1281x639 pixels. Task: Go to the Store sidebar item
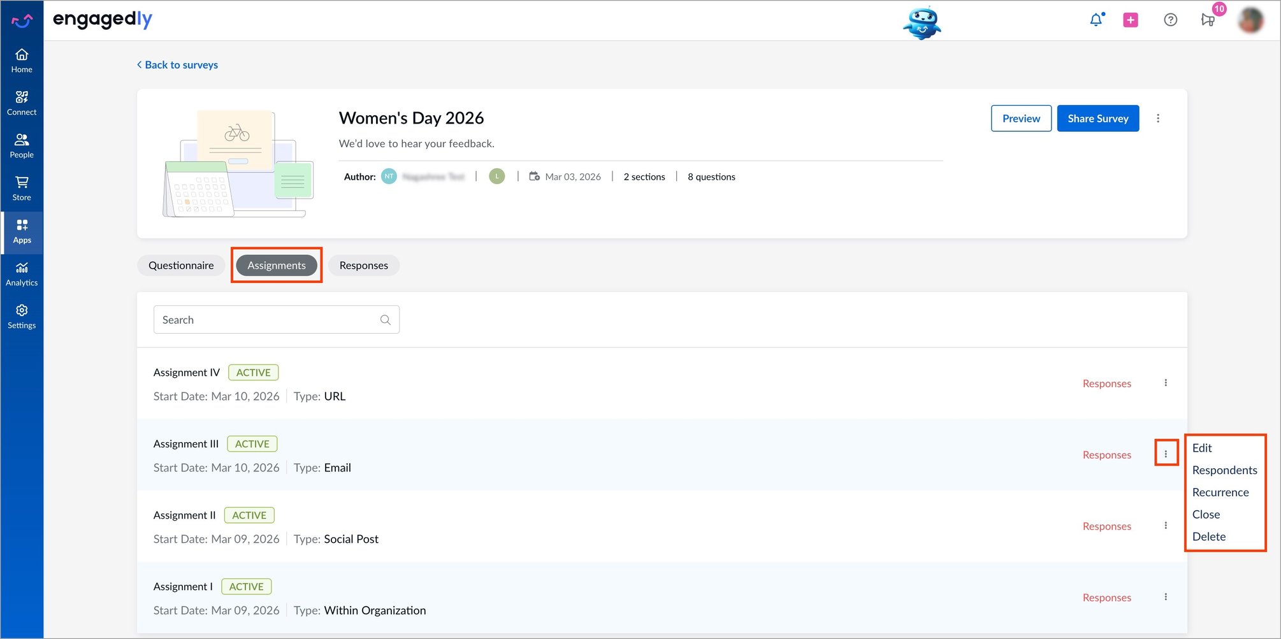22,189
